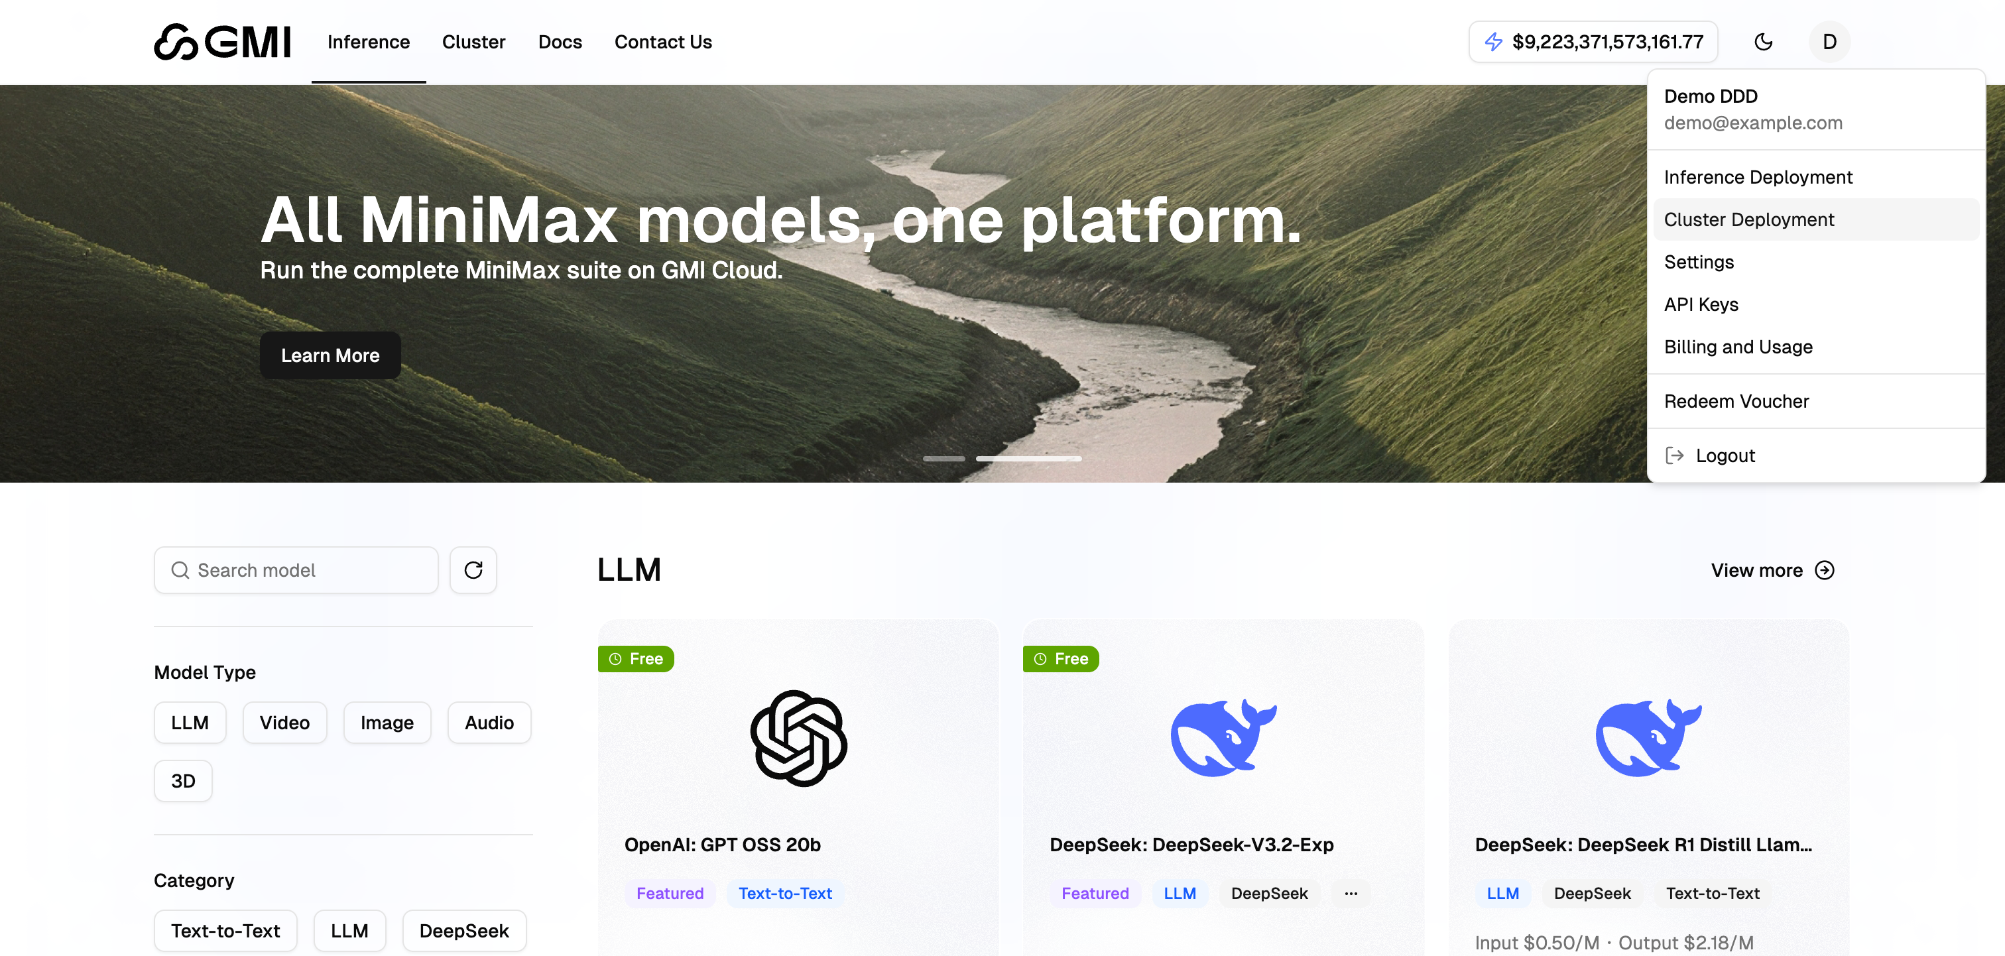Viewport: 2005px width, 956px height.
Task: Toggle dark mode with the moon icon
Action: pyautogui.click(x=1763, y=42)
